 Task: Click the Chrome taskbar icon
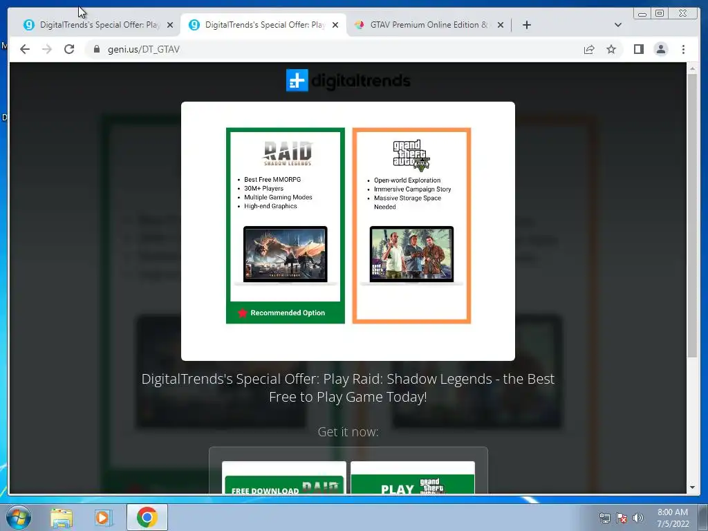(x=147, y=517)
